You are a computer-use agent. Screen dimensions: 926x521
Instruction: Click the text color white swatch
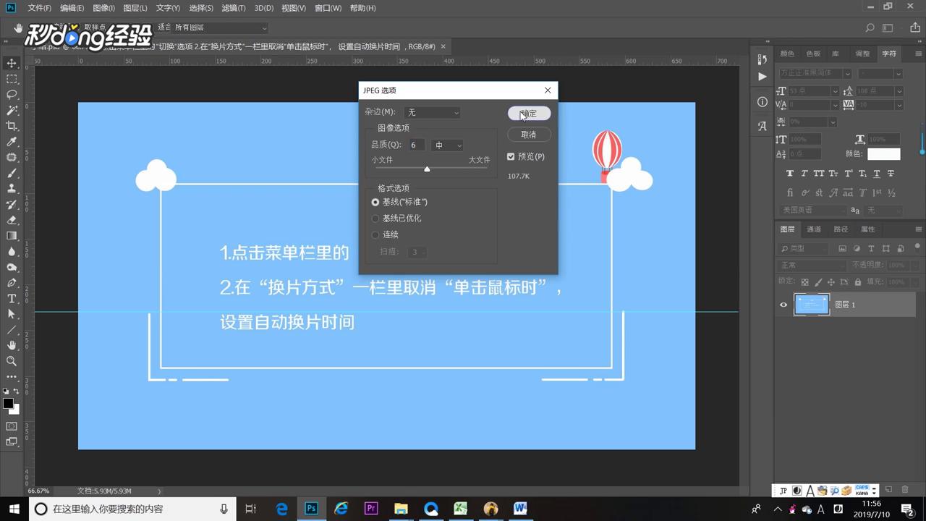coord(884,154)
